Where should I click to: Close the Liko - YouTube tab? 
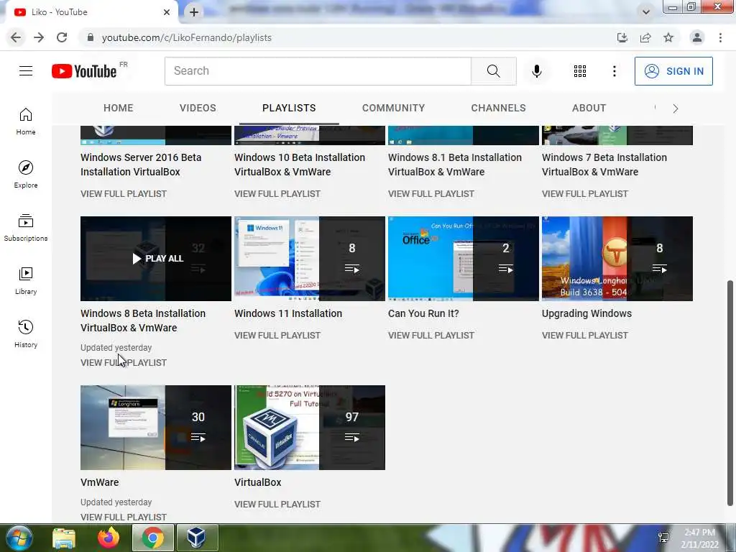(x=167, y=12)
